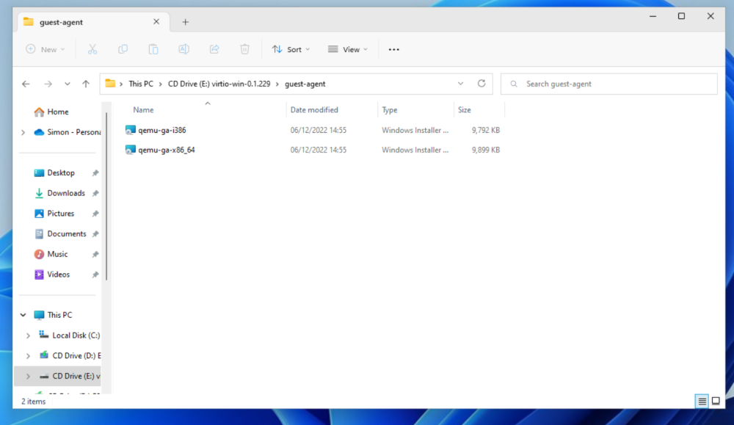Go back with the left arrow
The image size is (734, 425).
pos(26,84)
